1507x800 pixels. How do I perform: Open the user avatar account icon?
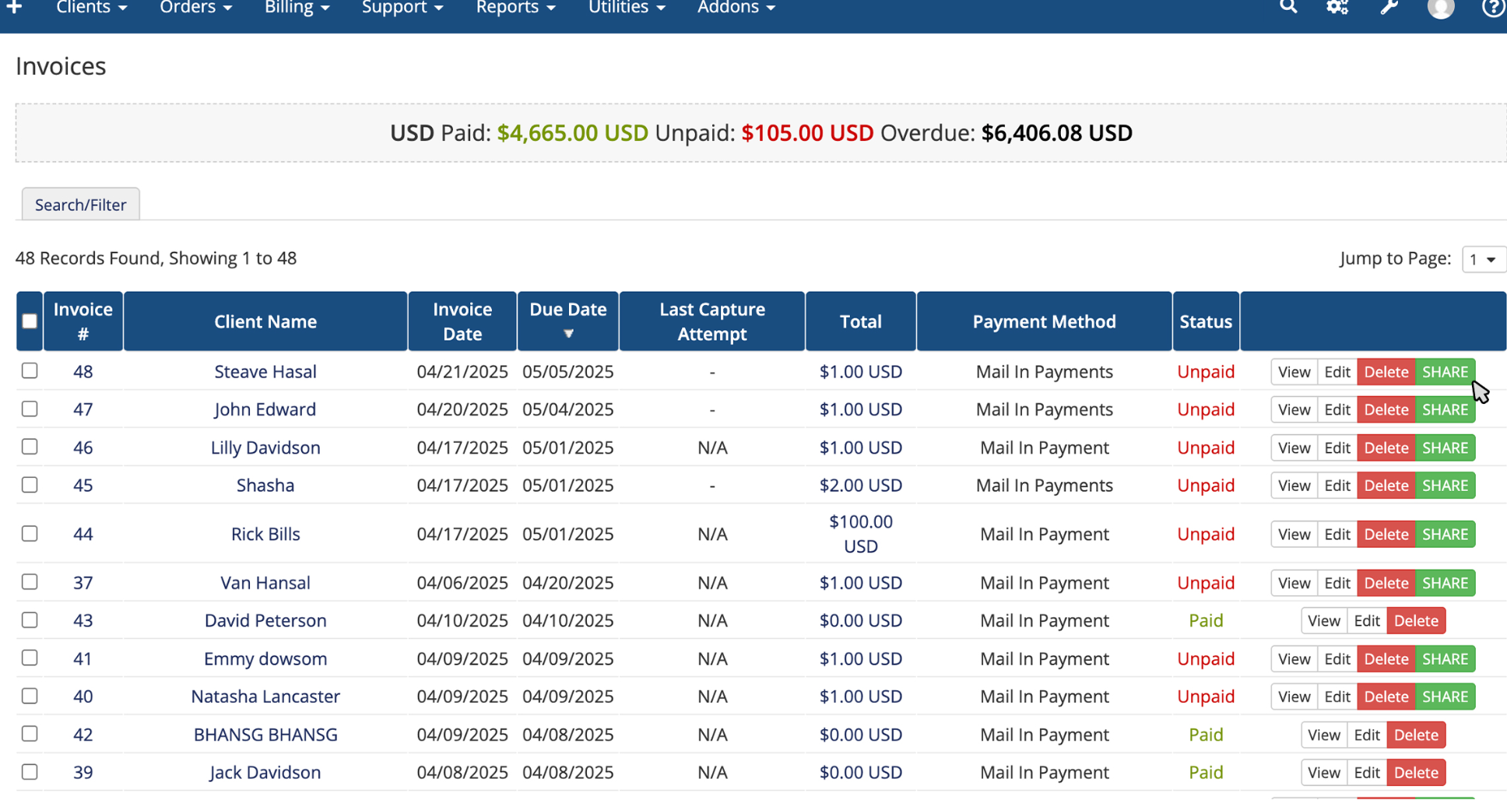[1440, 8]
